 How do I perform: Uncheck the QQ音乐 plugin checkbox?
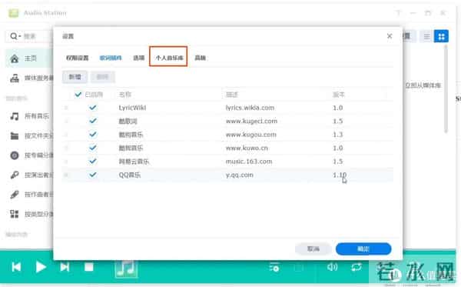coord(93,175)
